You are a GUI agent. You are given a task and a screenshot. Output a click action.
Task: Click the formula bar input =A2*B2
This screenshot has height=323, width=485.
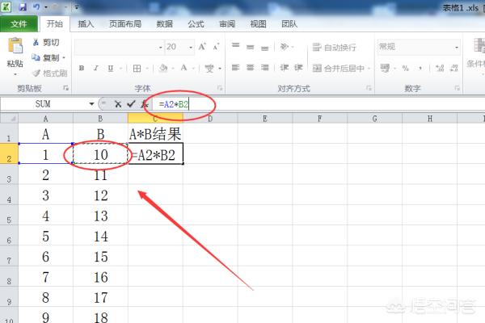[x=318, y=104]
